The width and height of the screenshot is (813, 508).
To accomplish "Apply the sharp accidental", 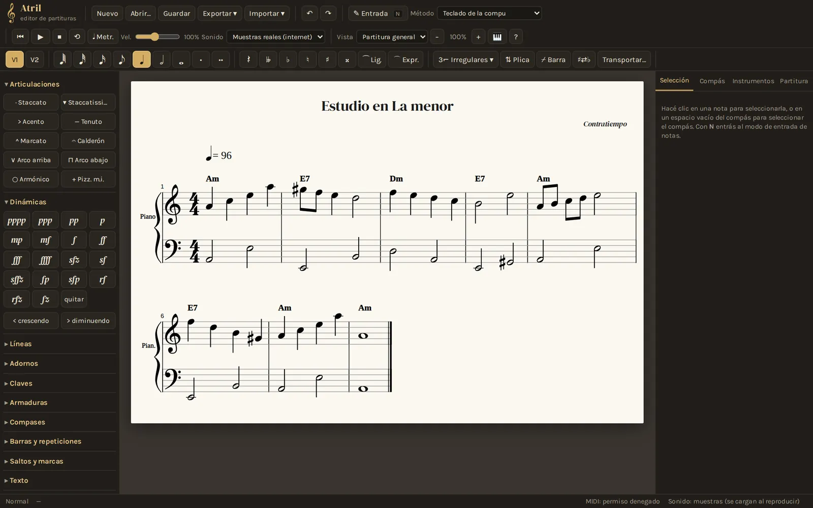I will coord(327,59).
